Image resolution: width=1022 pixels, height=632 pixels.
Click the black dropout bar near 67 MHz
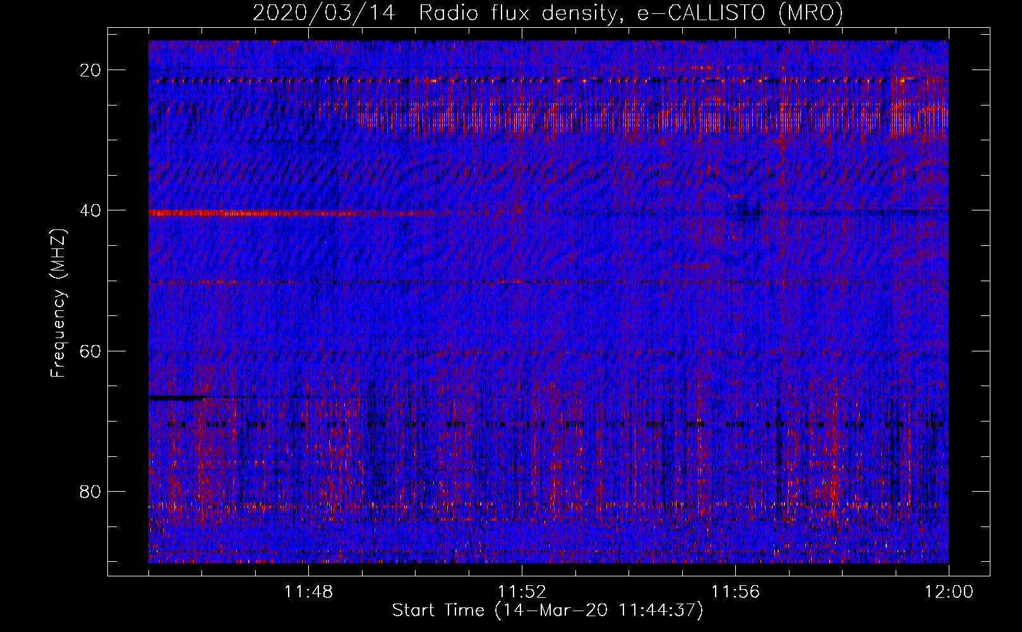pyautogui.click(x=177, y=398)
